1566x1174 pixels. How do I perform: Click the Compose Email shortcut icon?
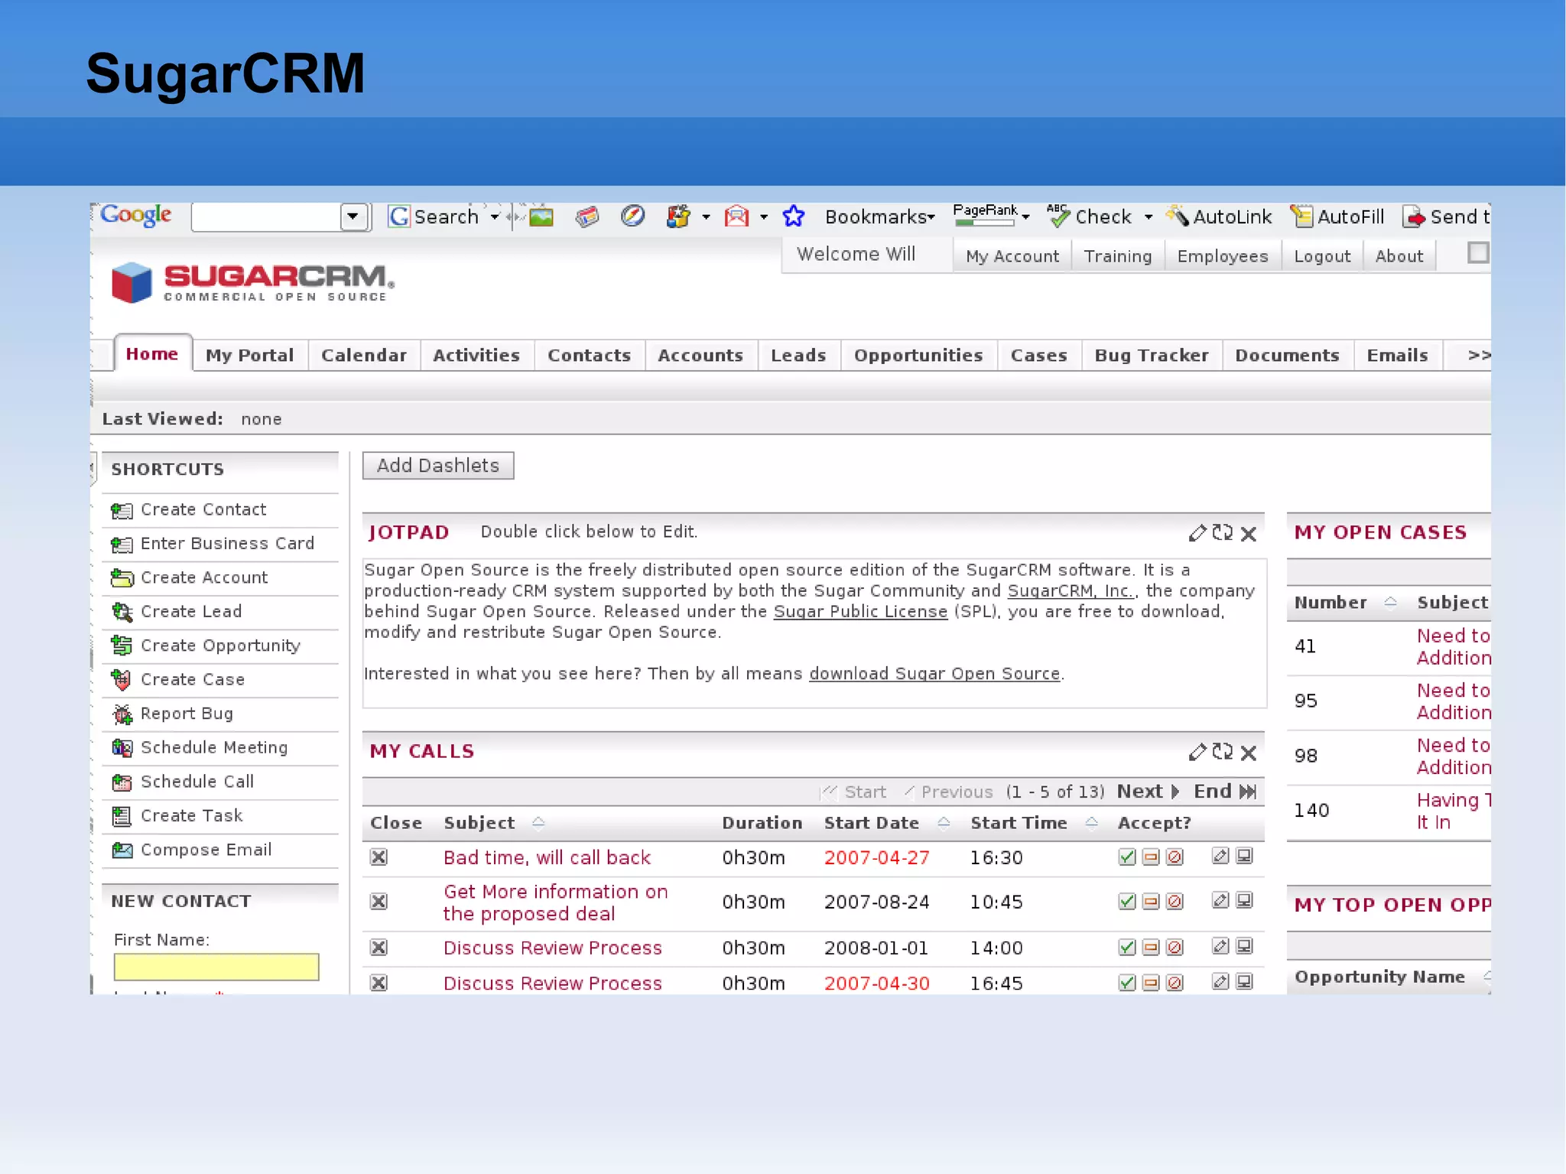pyautogui.click(x=122, y=850)
